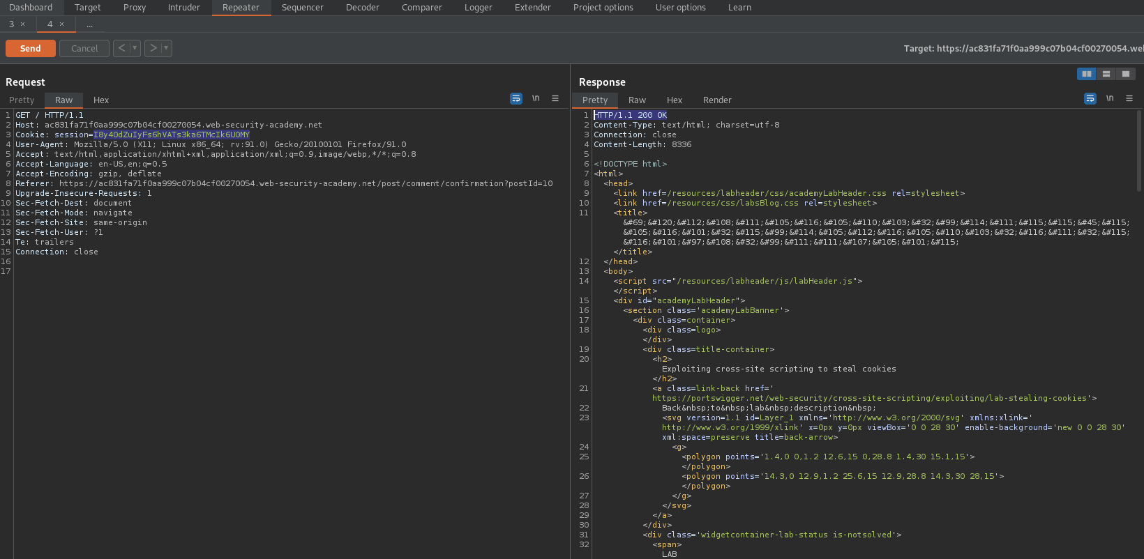Close Repeater tab 4
The image size is (1144, 559).
click(x=61, y=24)
